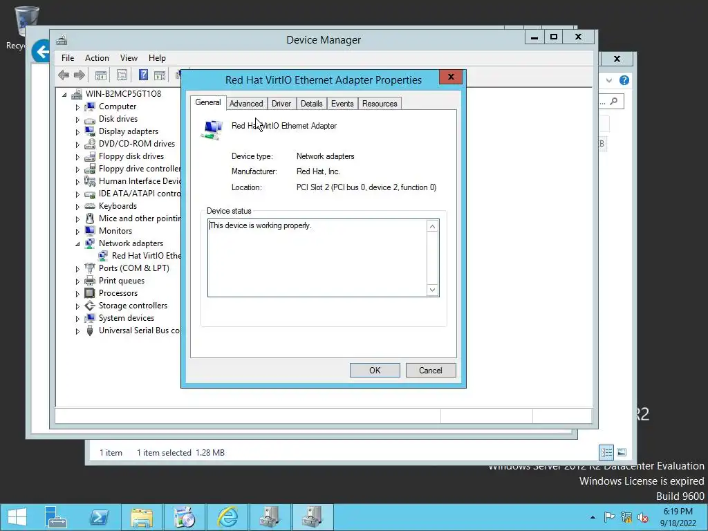Toggle the show/hide action pane toolbar icon
This screenshot has height=531, width=708.
point(160,75)
